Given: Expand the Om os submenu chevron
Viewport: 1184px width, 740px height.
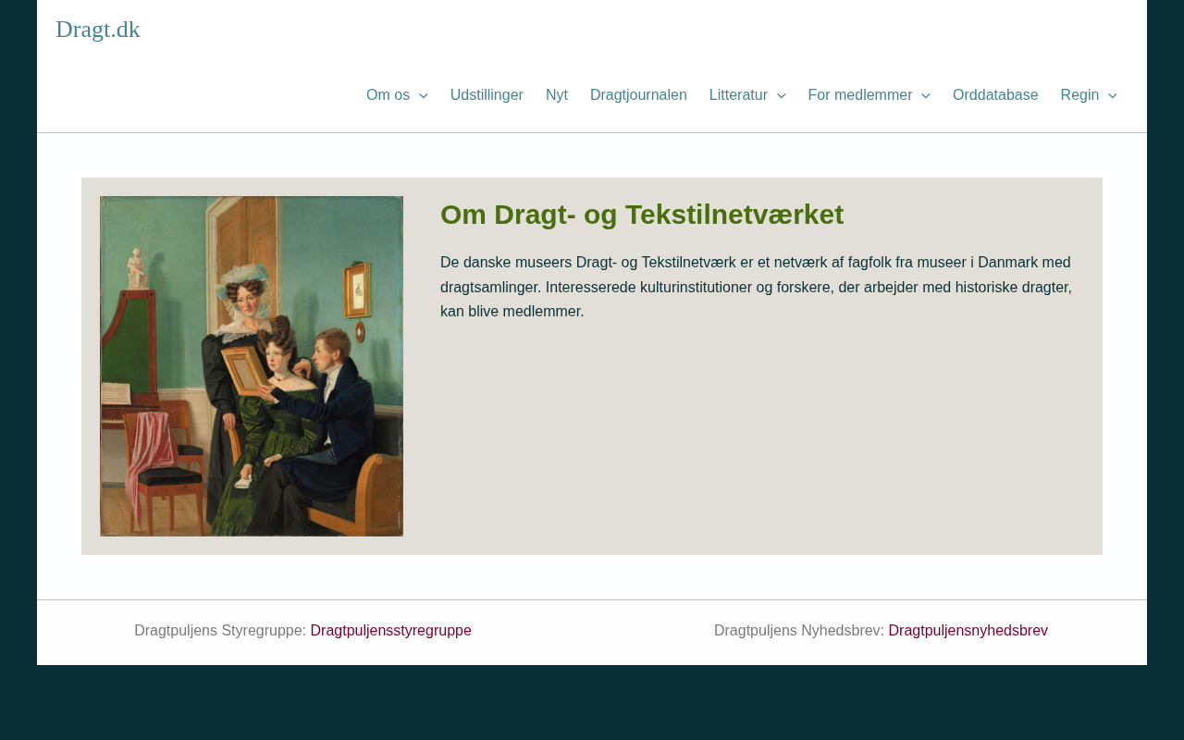Looking at the screenshot, I should (x=423, y=95).
